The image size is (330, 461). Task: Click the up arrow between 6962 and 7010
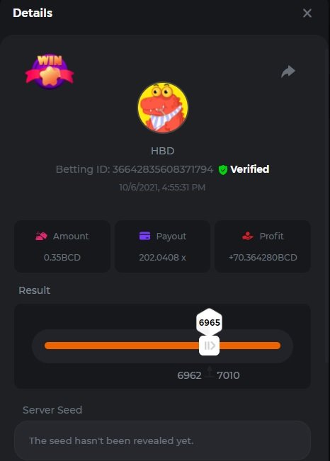[210, 372]
